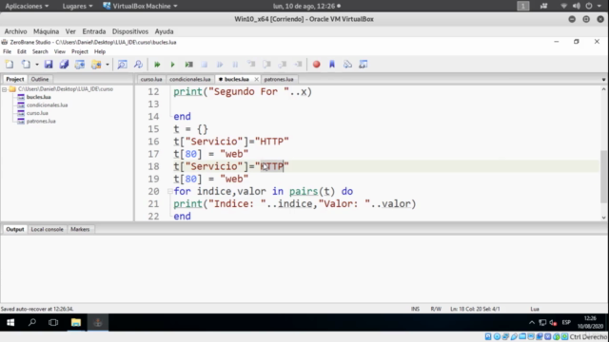Switch to curso.lua editor tab
This screenshot has width=609, height=342.
point(151,79)
